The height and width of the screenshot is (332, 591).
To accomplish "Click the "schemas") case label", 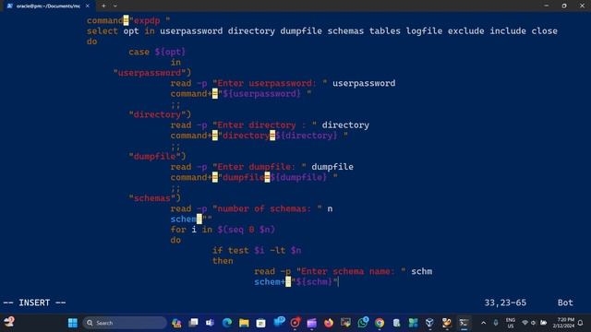I will pyautogui.click(x=155, y=198).
